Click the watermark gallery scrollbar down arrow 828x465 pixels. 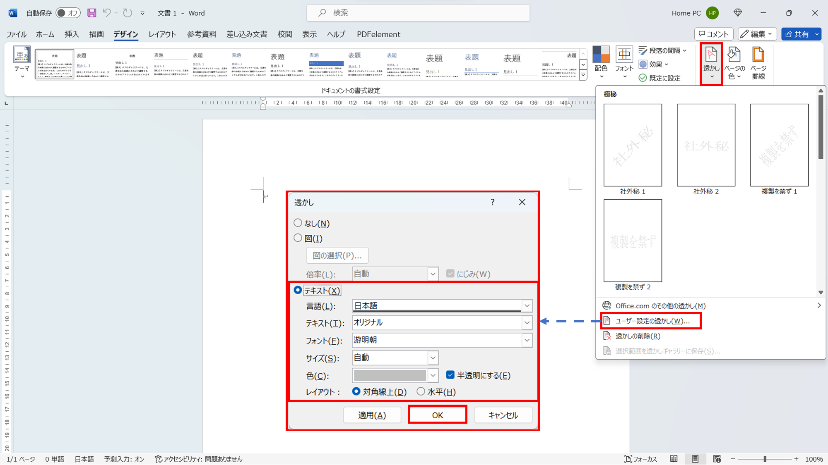821,293
